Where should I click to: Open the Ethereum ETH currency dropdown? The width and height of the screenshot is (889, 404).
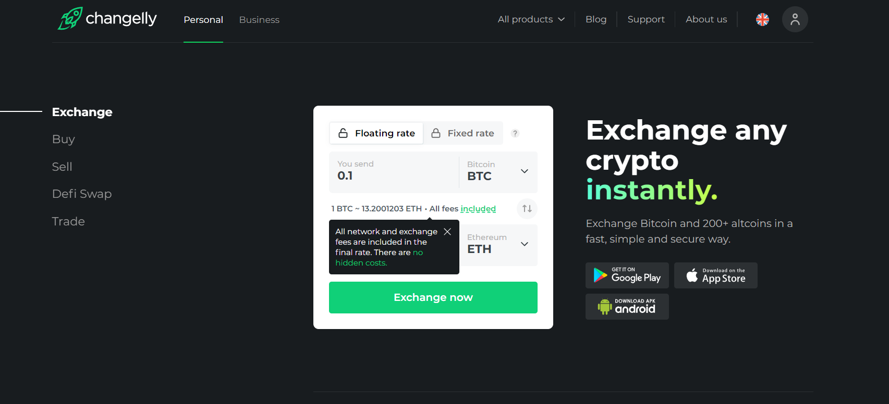pyautogui.click(x=498, y=245)
